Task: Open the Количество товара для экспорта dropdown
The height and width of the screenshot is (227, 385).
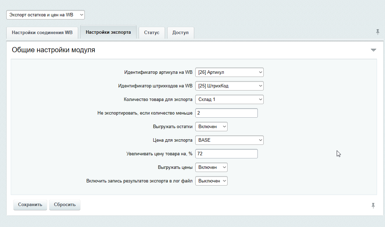Action: pyautogui.click(x=229, y=100)
